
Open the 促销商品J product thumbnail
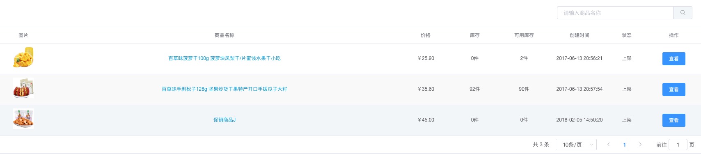[23, 119]
